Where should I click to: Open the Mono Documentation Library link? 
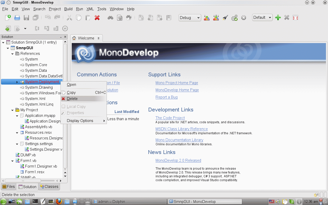[x=179, y=140]
